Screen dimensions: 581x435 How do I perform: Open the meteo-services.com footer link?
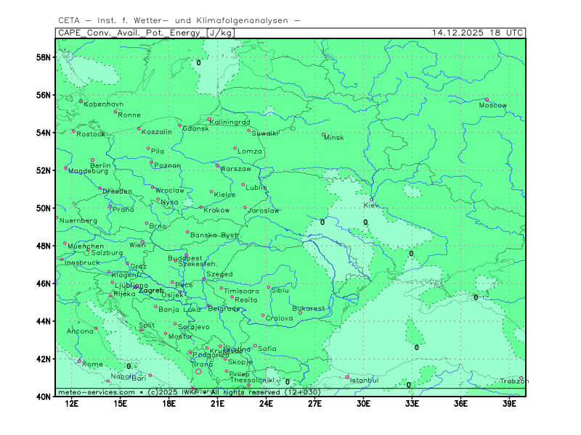click(x=96, y=392)
